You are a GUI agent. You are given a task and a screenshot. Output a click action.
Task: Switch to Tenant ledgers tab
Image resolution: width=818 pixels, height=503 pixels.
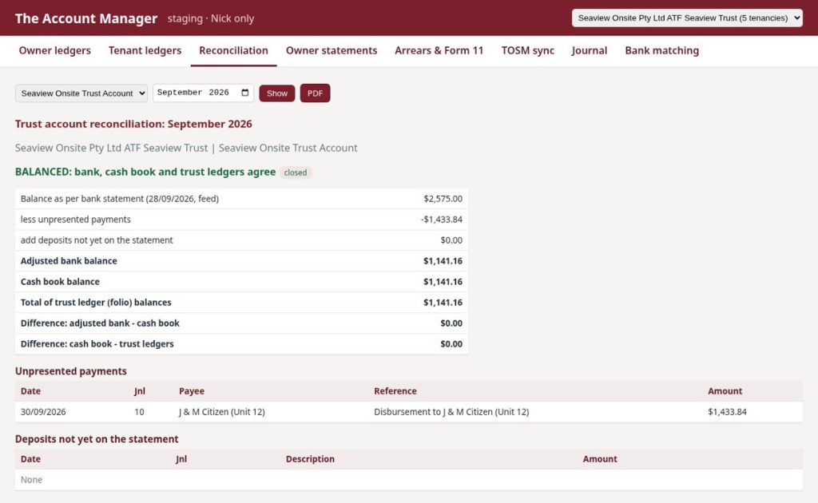[x=145, y=50]
